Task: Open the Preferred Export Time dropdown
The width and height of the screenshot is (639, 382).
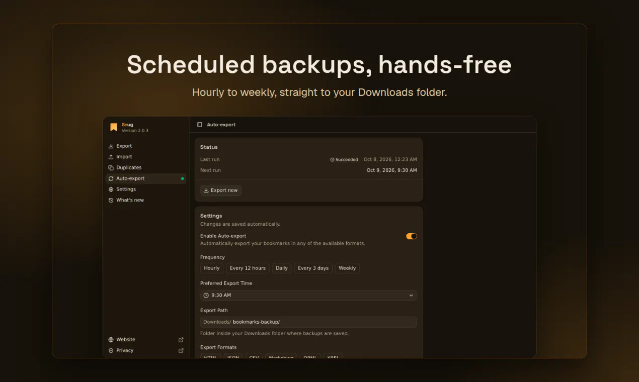Action: 308,295
